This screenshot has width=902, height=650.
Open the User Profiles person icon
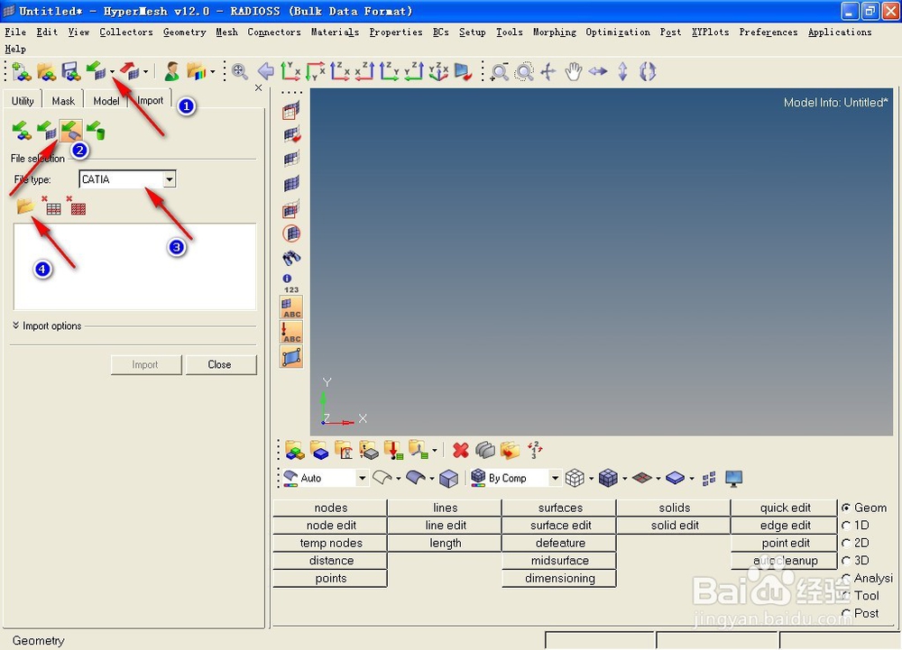pos(171,72)
